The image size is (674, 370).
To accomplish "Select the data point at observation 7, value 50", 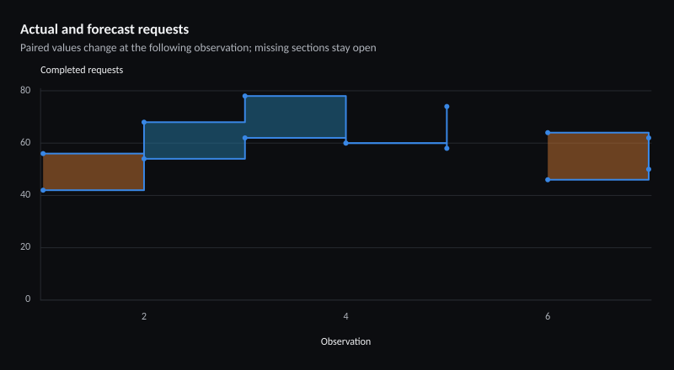I will 649,170.
